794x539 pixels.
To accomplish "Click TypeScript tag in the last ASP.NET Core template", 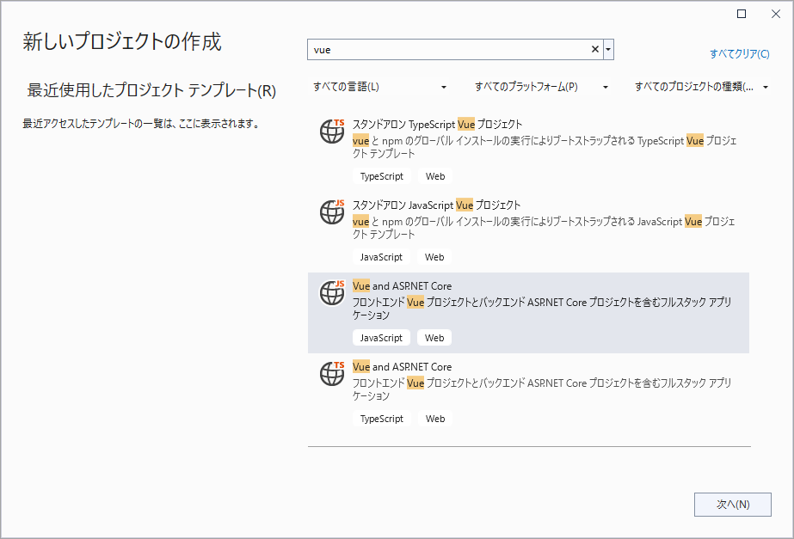I will point(382,419).
